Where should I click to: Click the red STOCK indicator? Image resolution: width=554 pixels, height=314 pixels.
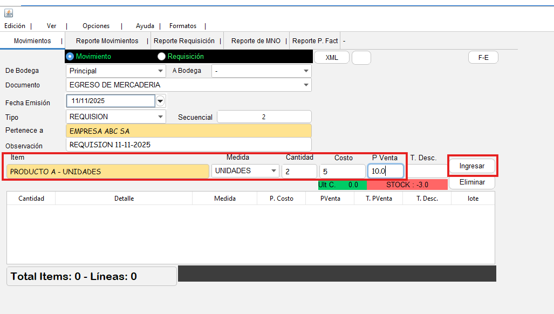pyautogui.click(x=407, y=185)
